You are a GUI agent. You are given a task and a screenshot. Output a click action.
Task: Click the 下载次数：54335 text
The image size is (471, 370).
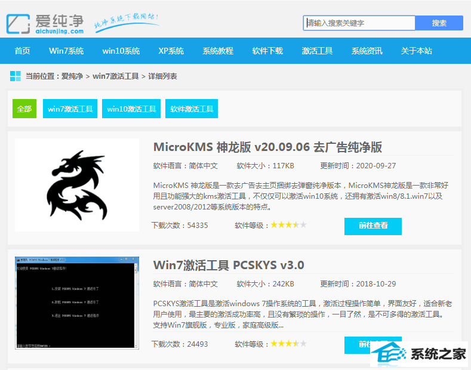tap(180, 225)
